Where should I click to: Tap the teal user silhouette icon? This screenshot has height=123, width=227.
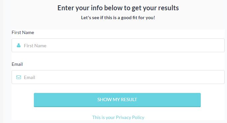19,45
